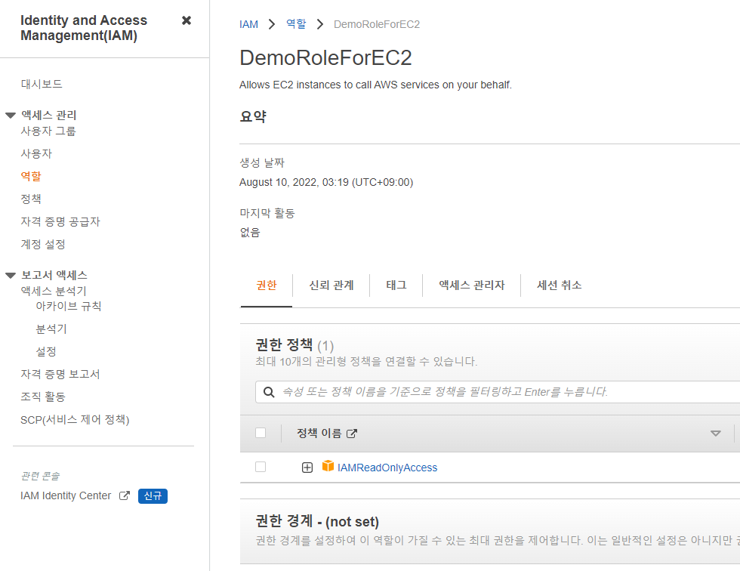
Task: Select all policies with header checkbox
Action: [x=261, y=433]
